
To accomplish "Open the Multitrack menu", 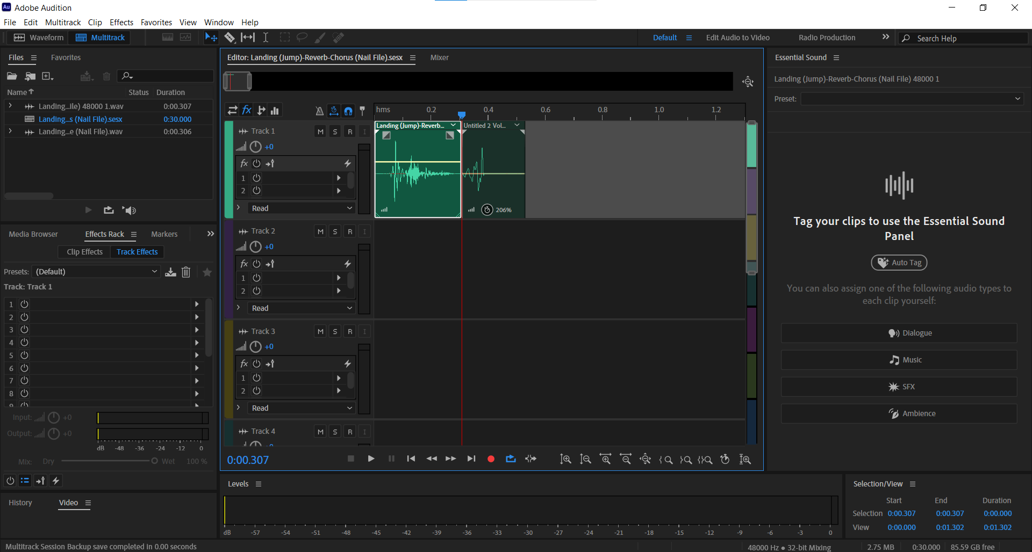I will tap(63, 23).
